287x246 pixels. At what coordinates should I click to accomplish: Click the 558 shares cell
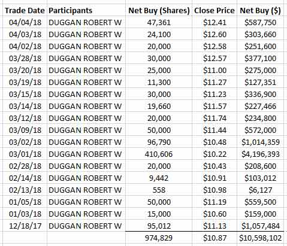click(159, 190)
